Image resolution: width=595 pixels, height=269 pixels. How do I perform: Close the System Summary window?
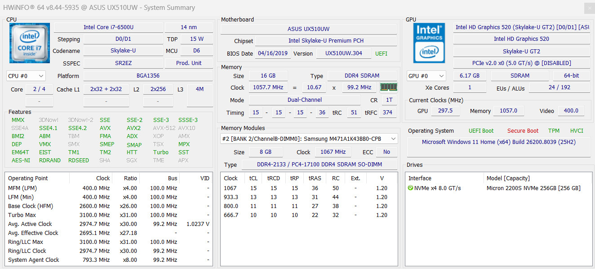pyautogui.click(x=589, y=8)
